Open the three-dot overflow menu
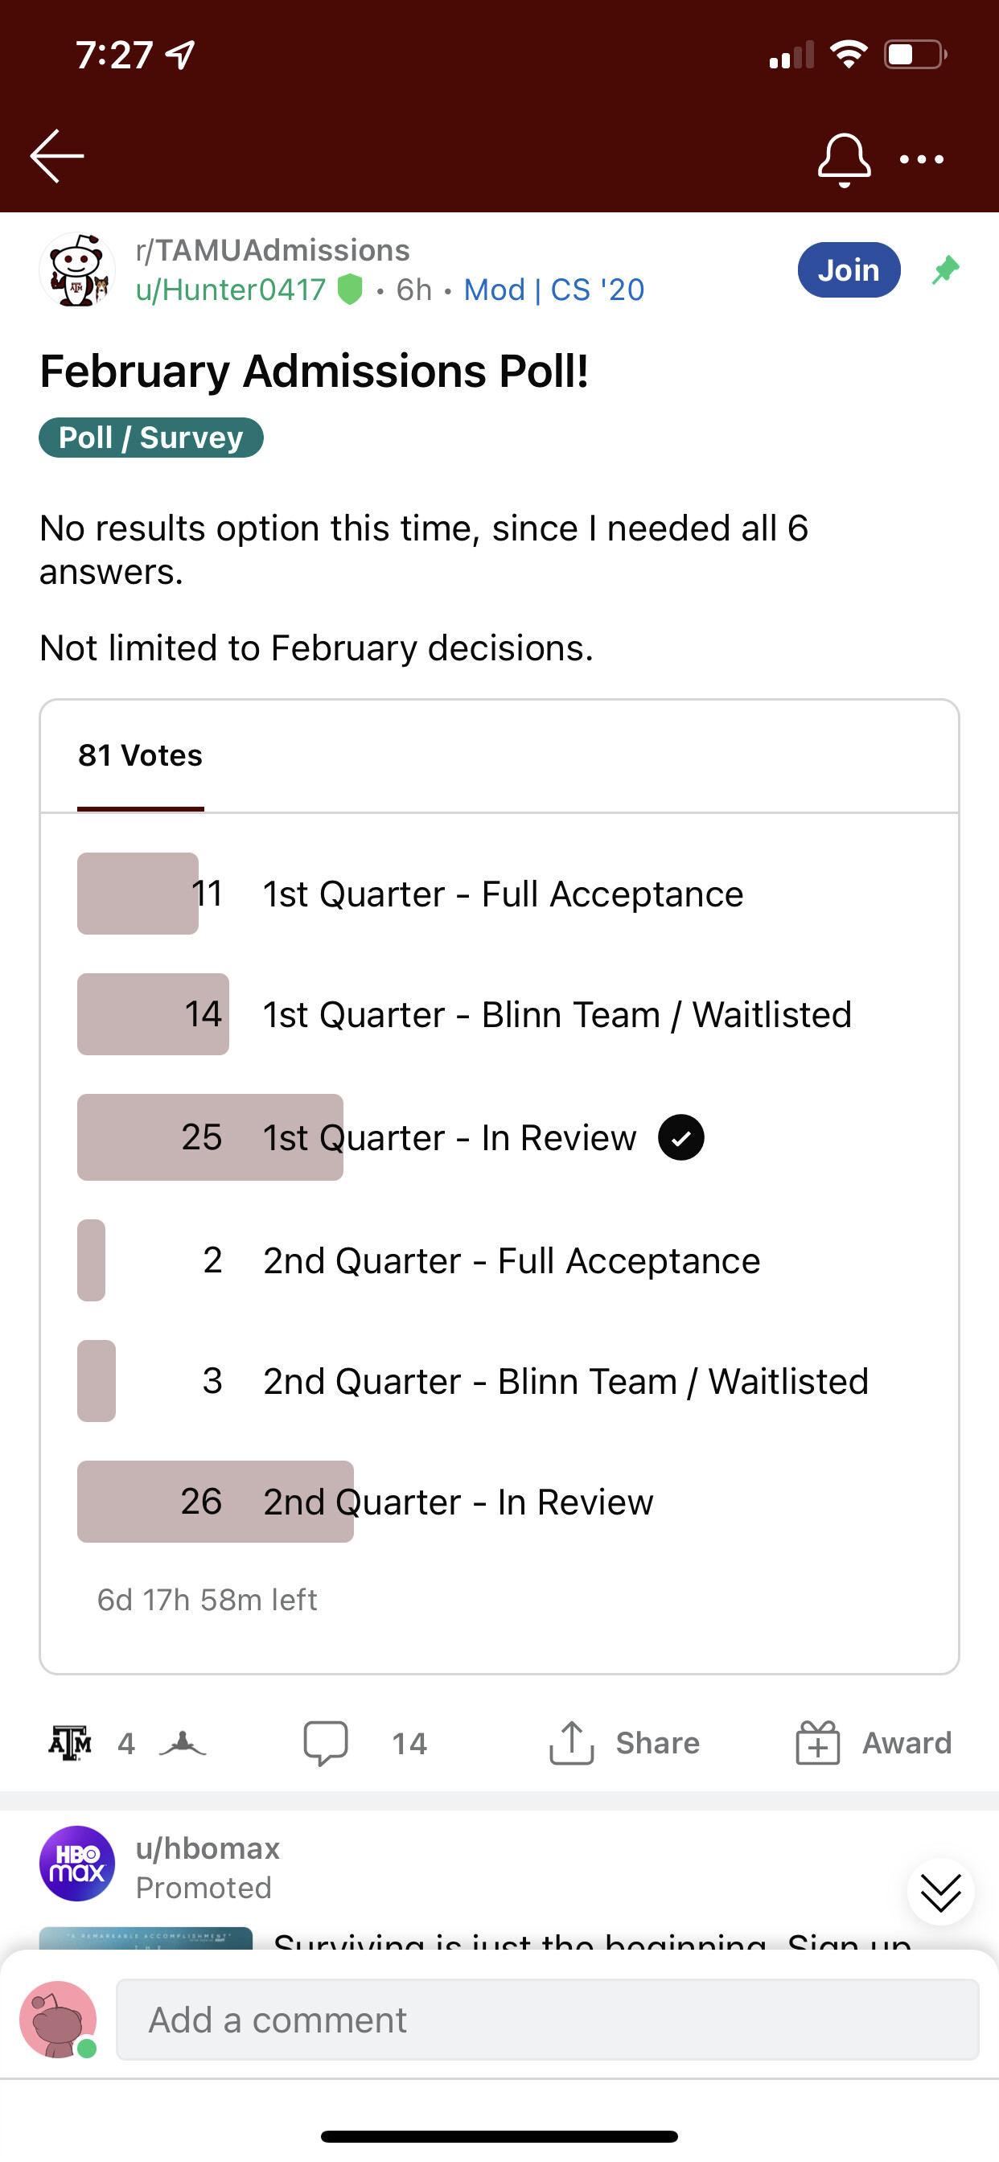This screenshot has width=999, height=2162. coord(921,159)
